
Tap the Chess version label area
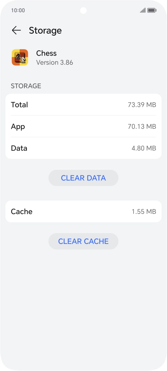coord(54,62)
